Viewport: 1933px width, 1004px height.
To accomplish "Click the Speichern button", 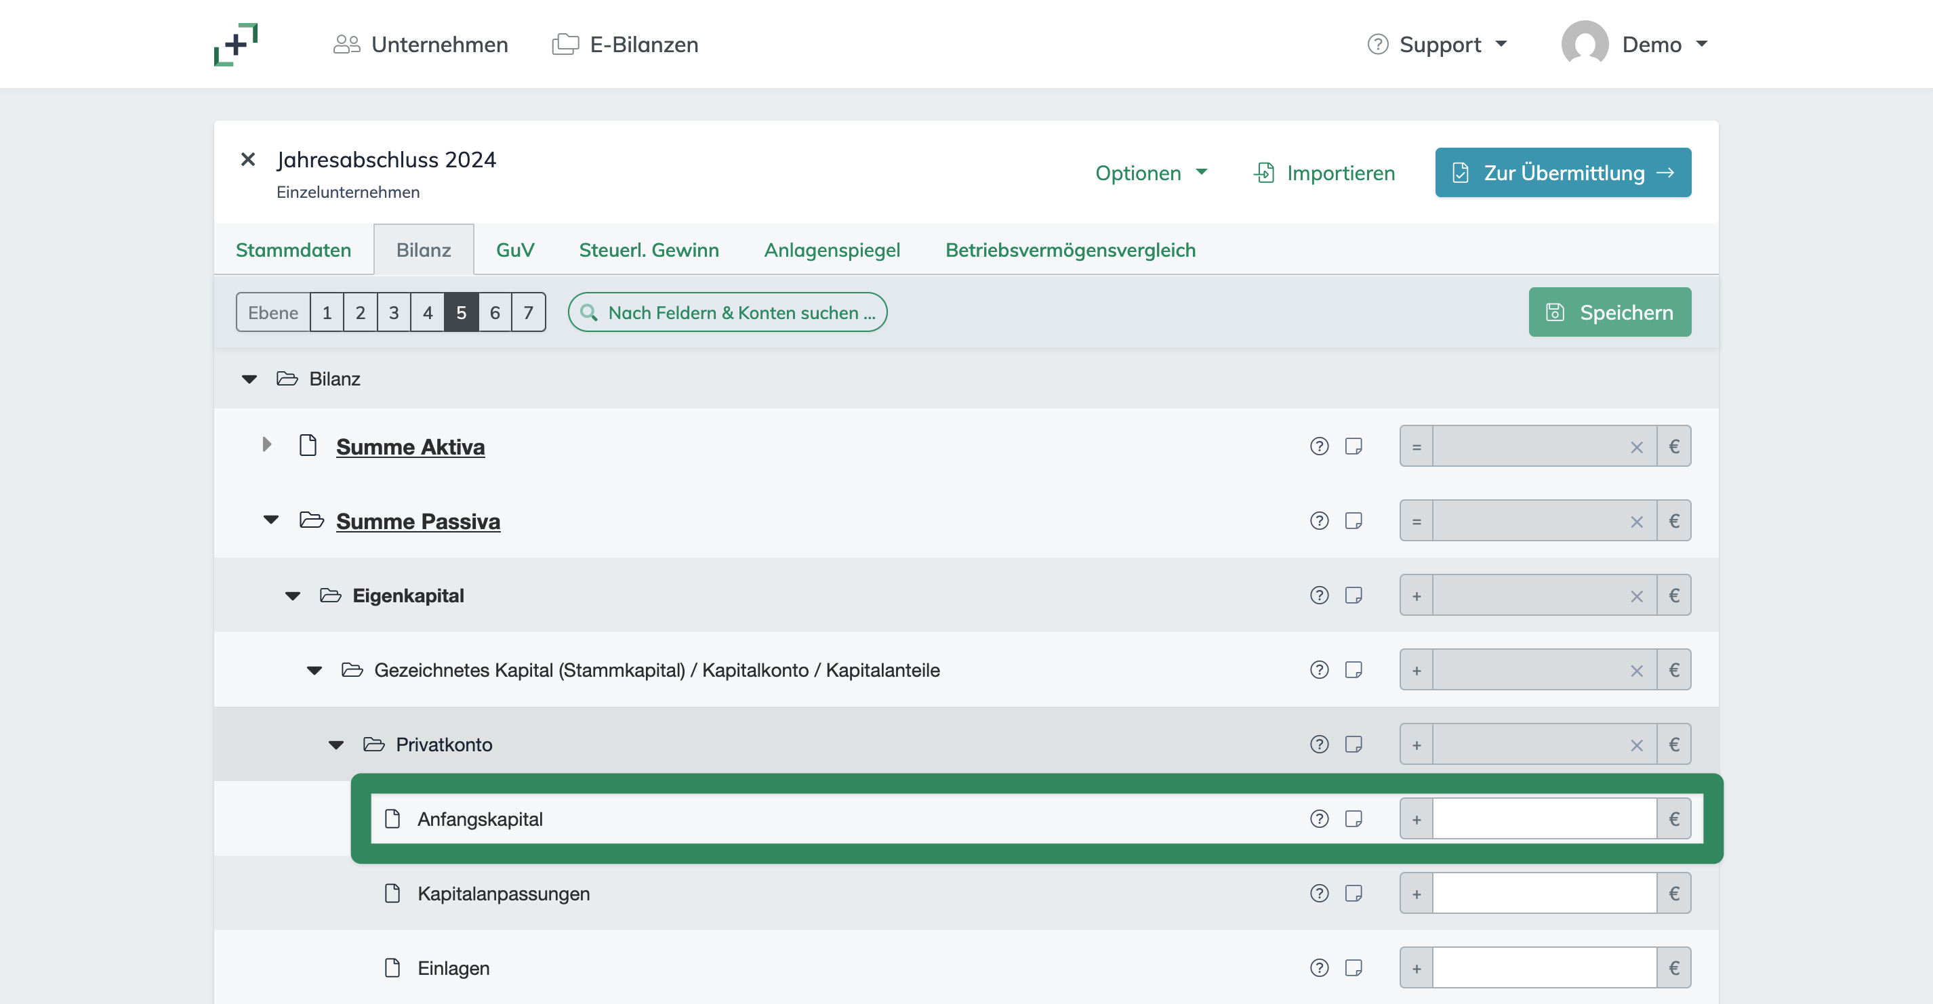I will (x=1610, y=312).
